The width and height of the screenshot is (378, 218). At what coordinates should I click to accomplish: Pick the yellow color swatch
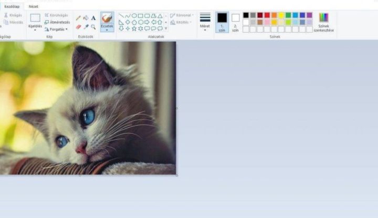281,15
